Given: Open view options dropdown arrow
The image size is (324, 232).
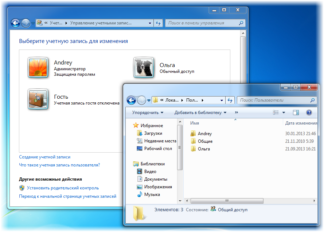Looking at the screenshot, I should [284, 113].
